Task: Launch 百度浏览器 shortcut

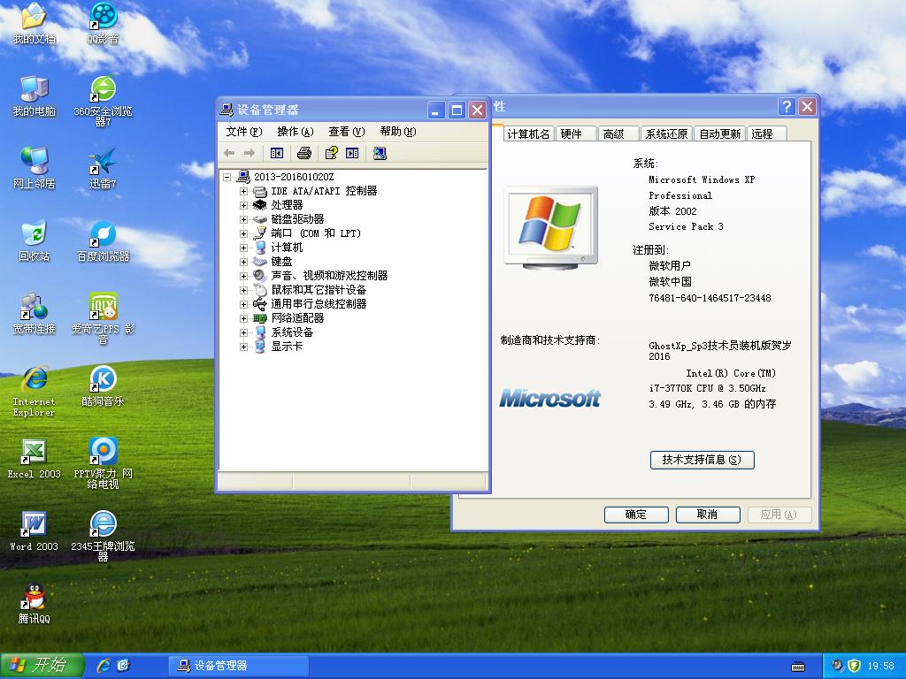Action: click(103, 240)
